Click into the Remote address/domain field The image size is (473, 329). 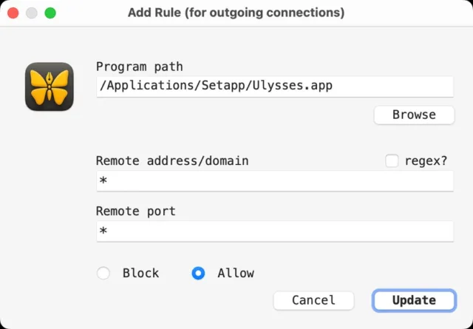[275, 181]
